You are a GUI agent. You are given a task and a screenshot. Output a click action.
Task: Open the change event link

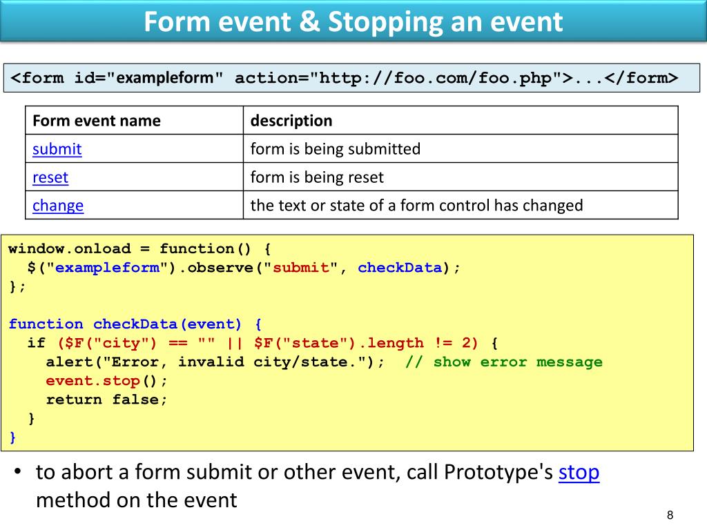[x=58, y=206]
